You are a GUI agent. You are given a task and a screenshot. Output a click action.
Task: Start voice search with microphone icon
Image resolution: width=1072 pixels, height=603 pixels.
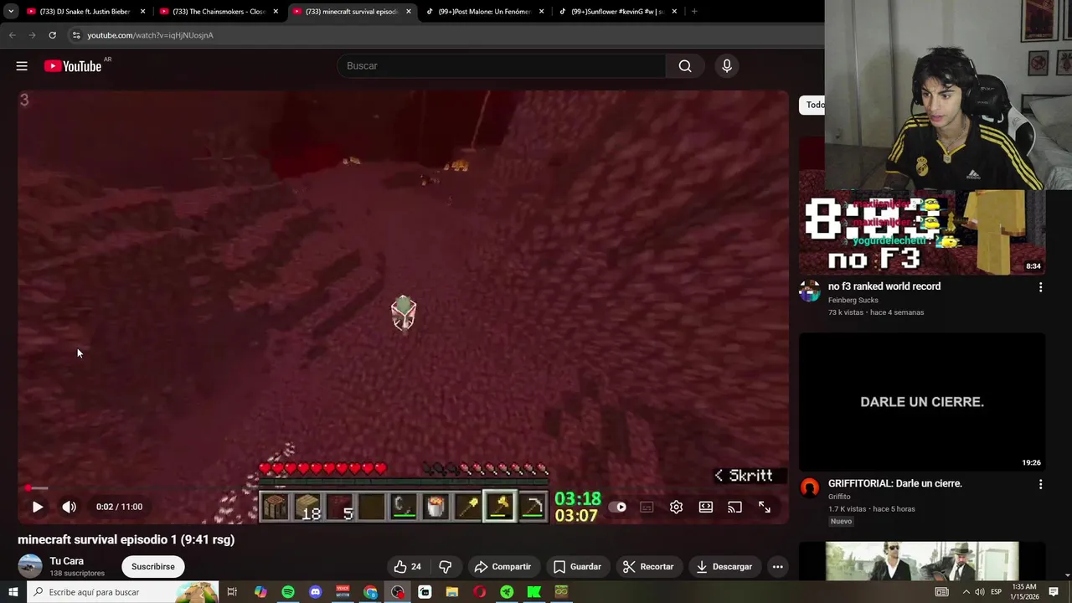tap(727, 66)
